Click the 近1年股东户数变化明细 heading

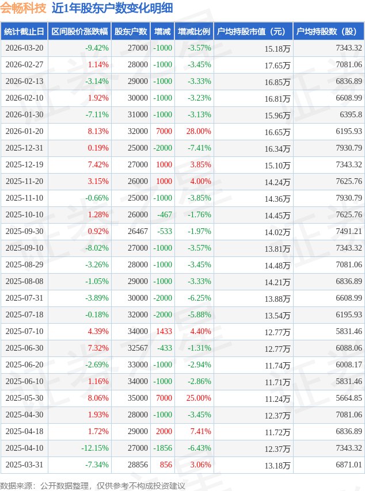point(112,8)
